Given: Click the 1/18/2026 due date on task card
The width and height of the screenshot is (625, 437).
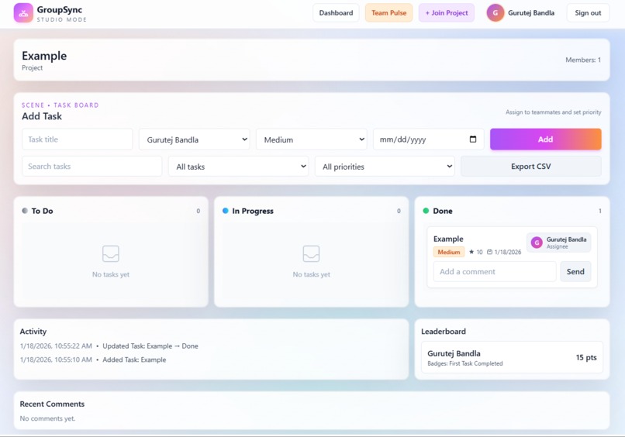Looking at the screenshot, I should tap(508, 252).
